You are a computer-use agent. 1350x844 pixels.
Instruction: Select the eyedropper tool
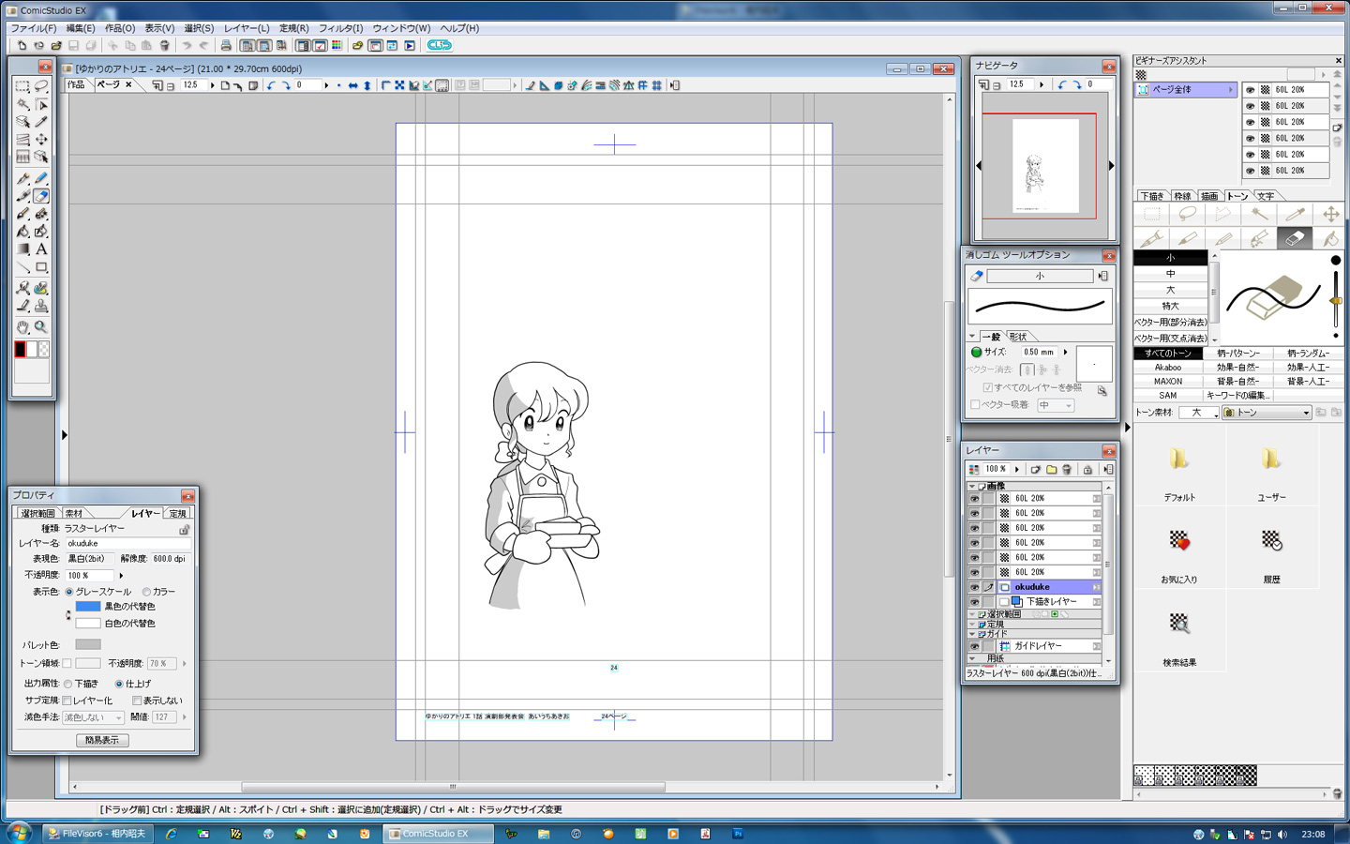[x=41, y=122]
